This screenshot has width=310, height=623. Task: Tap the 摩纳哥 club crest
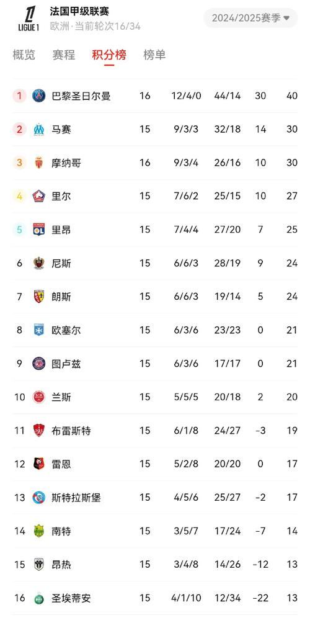(39, 163)
